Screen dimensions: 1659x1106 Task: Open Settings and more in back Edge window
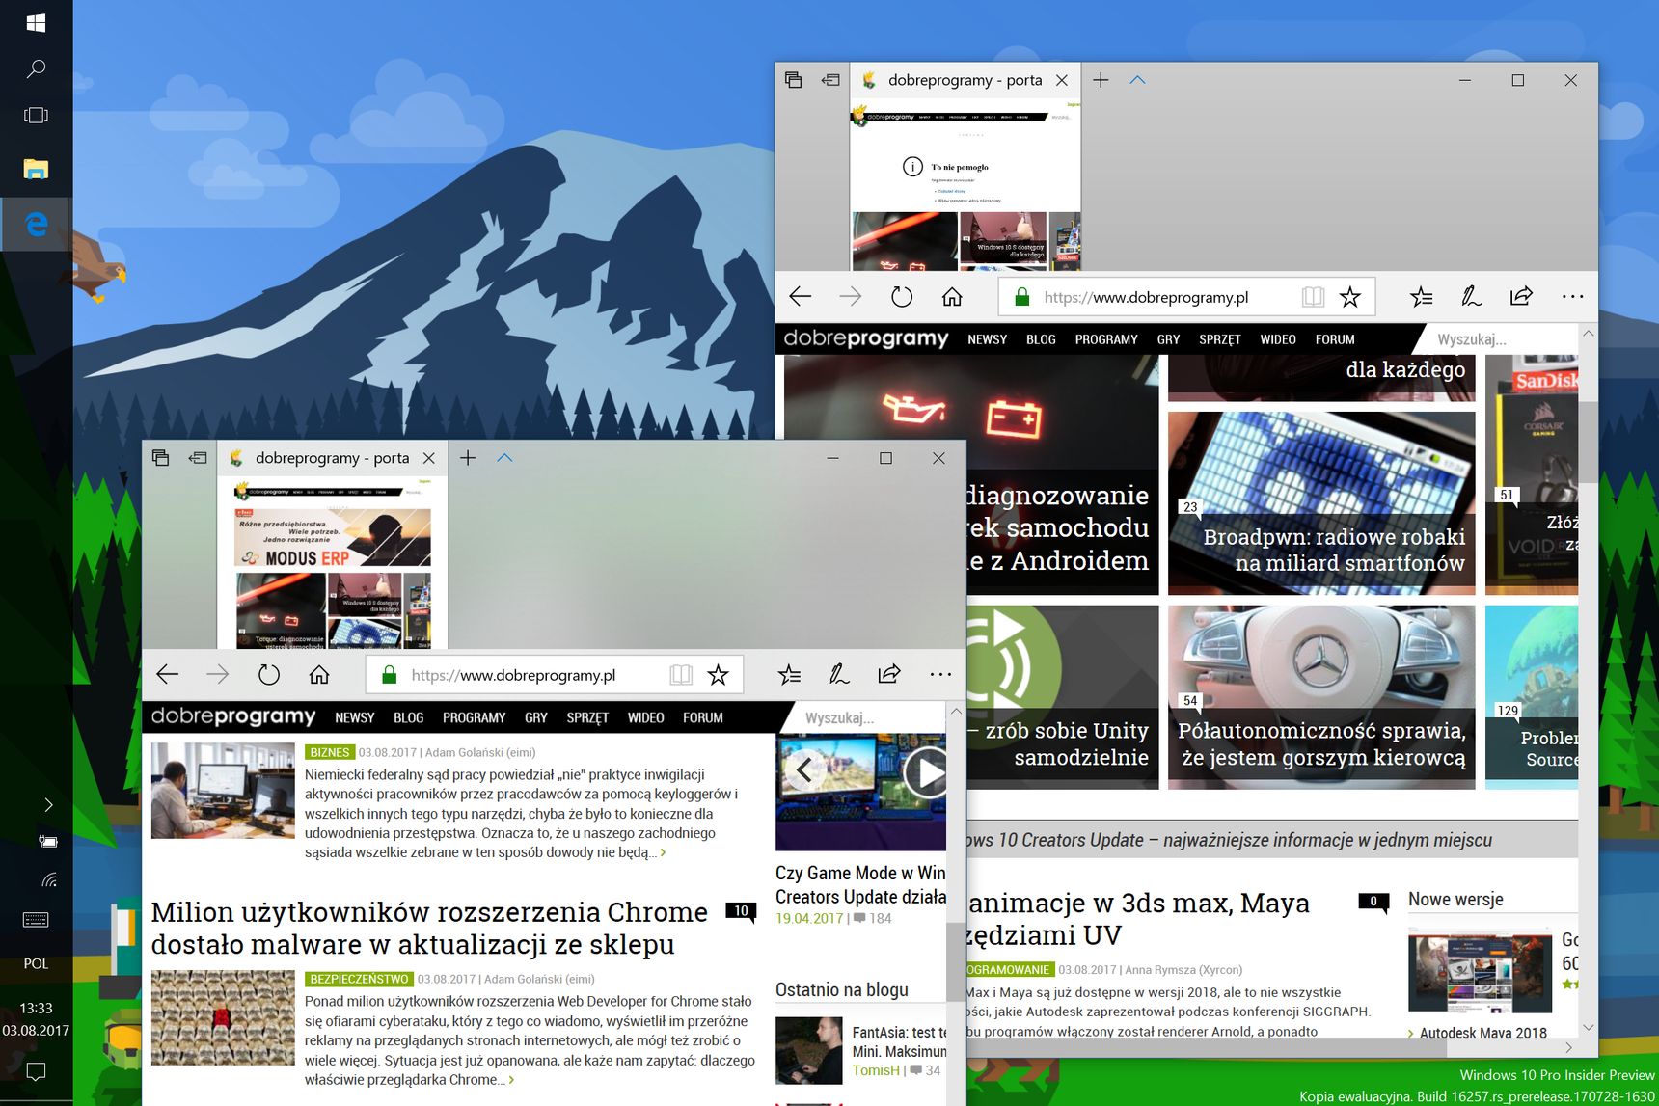[1573, 297]
